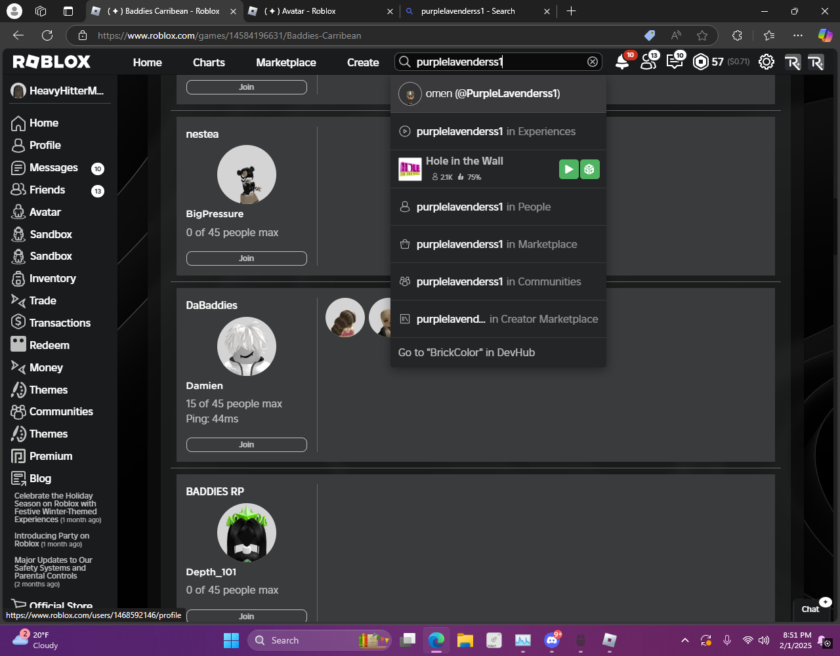Open Home in the top navigation
Image resolution: width=840 pixels, height=656 pixels.
148,62
